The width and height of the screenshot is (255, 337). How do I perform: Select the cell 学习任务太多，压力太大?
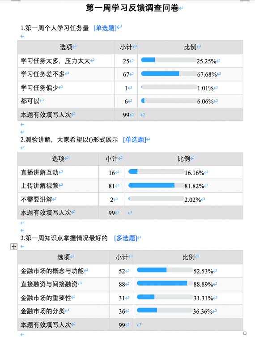(x=66, y=61)
